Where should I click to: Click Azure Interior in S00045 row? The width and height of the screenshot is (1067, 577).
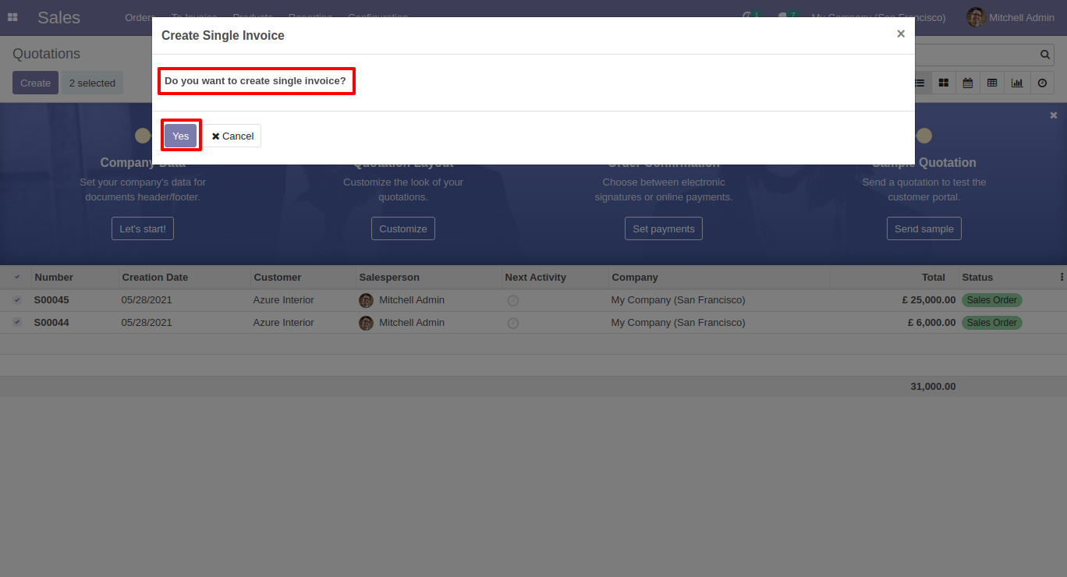283,299
